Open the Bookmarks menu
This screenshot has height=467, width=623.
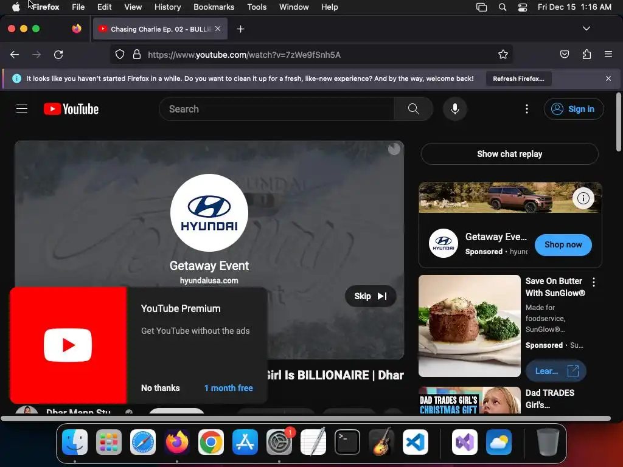pos(214,7)
